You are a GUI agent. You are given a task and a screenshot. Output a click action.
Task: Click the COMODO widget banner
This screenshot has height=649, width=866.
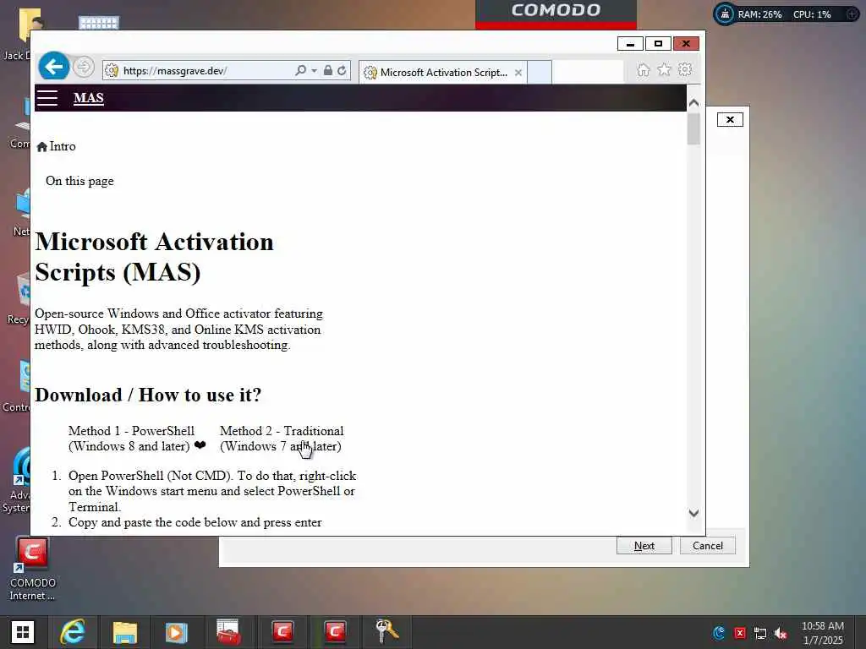556,14
